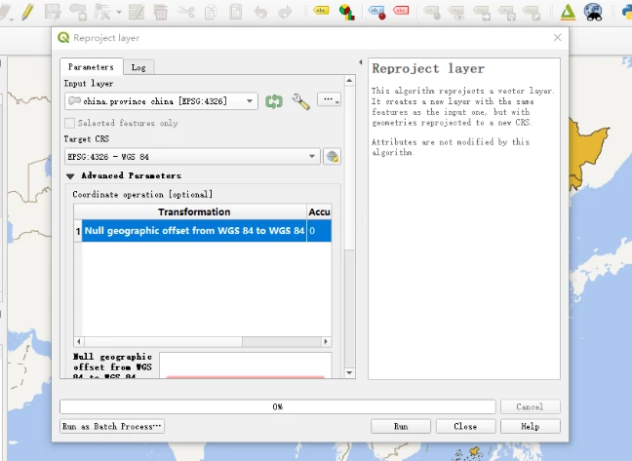
Task: Open Layer Labeling Options yellow abc icon
Action: coord(321,11)
